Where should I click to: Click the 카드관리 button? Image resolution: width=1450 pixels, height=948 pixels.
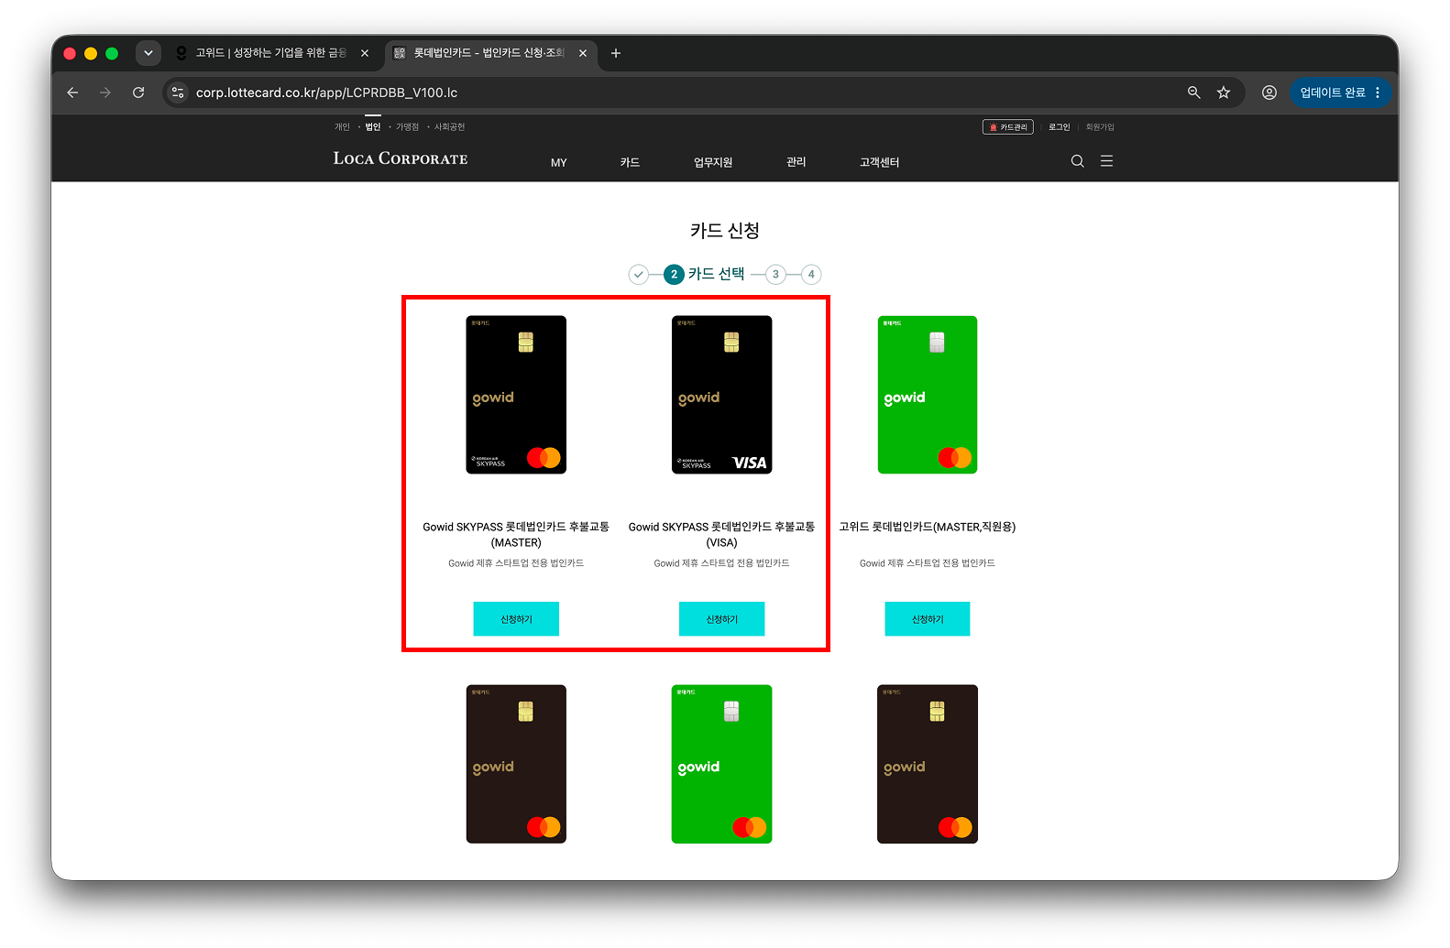point(1008,127)
